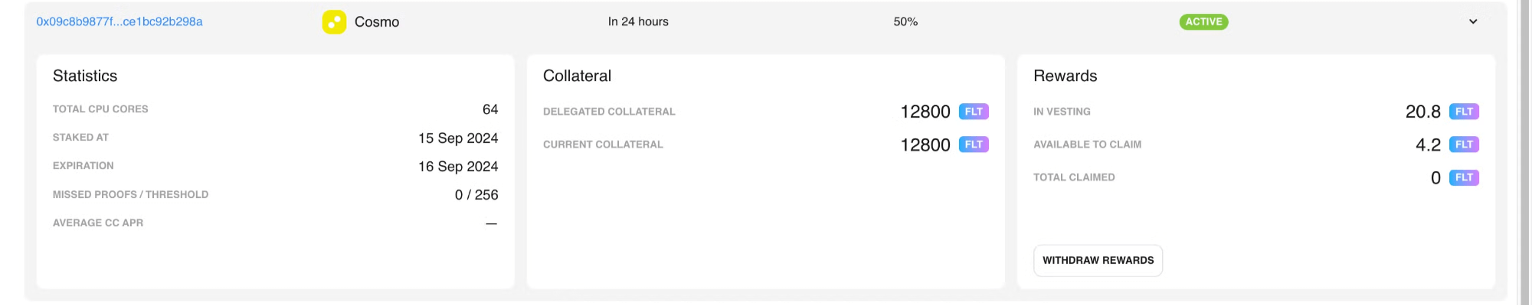The width and height of the screenshot is (1532, 305).
Task: Click the 50% value in the row
Action: pos(905,21)
